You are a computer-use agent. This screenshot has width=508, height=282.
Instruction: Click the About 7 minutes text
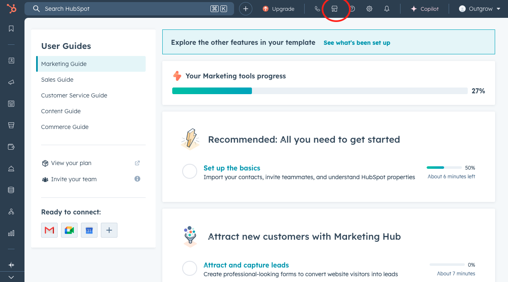click(x=456, y=274)
